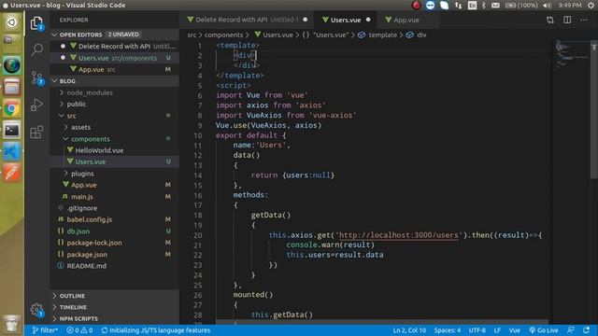Open the Source Control view
The image size is (598, 336).
pyautogui.click(x=37, y=78)
